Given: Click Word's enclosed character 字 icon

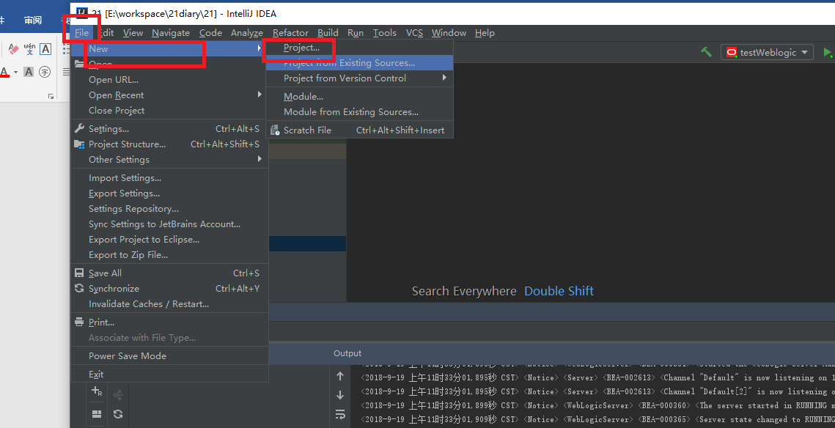Looking at the screenshot, I should tap(45, 71).
